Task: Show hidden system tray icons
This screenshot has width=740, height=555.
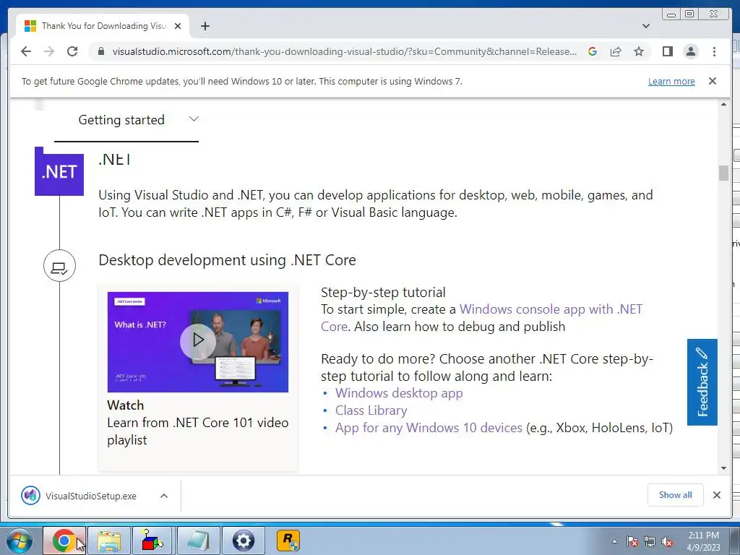Action: coord(614,541)
